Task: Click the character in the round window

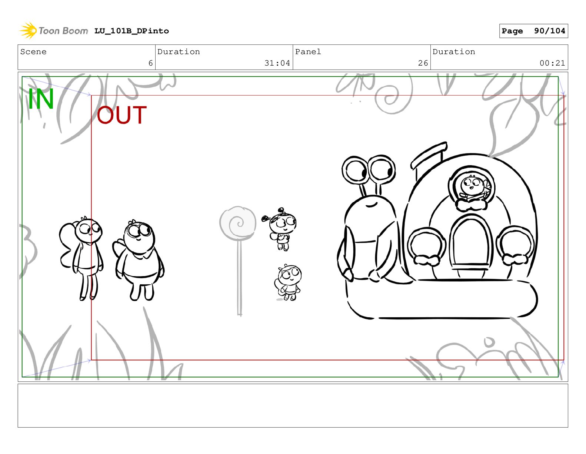Action: [x=473, y=188]
